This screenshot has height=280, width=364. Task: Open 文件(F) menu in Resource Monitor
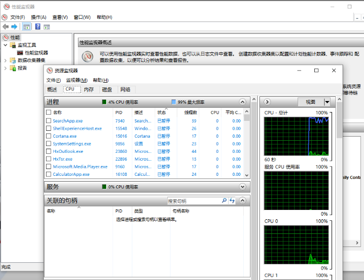coord(53,80)
